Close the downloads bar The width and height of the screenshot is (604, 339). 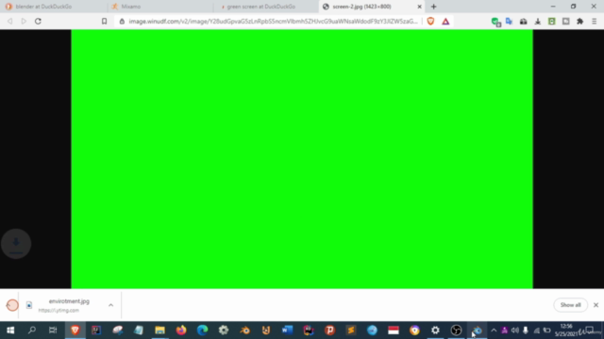click(596, 305)
